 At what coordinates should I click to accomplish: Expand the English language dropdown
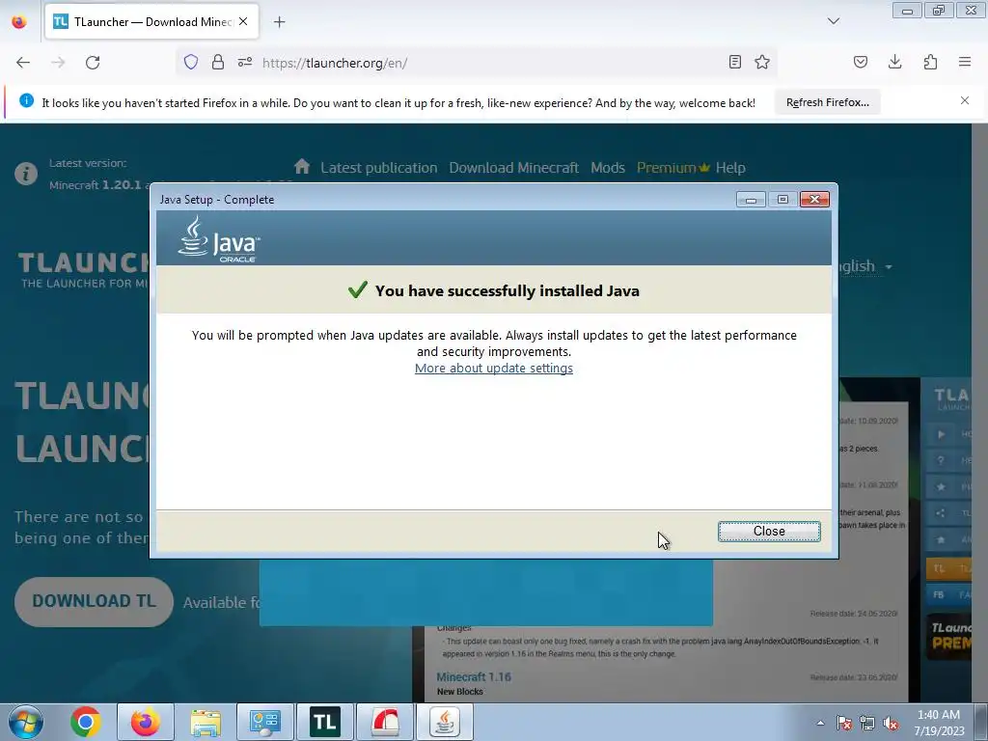(865, 266)
